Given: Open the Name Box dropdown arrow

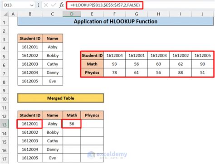Looking at the screenshot, I should click(x=32, y=5).
